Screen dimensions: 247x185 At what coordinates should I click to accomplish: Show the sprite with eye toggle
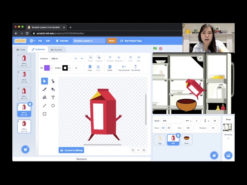[x=163, y=128]
